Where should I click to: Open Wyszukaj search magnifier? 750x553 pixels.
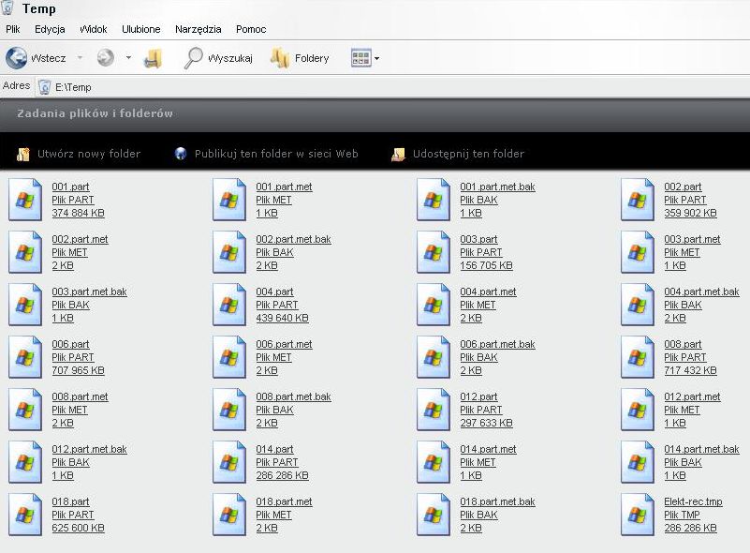point(194,58)
